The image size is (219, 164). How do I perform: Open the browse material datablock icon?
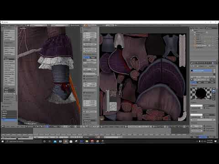(192, 80)
